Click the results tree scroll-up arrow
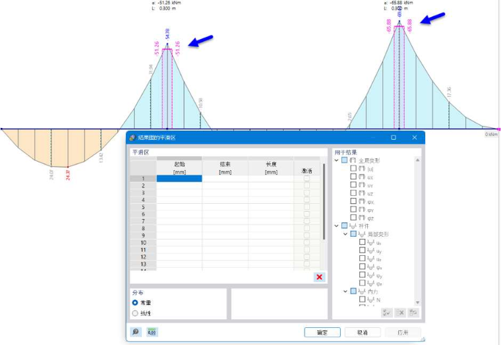 click(417, 160)
